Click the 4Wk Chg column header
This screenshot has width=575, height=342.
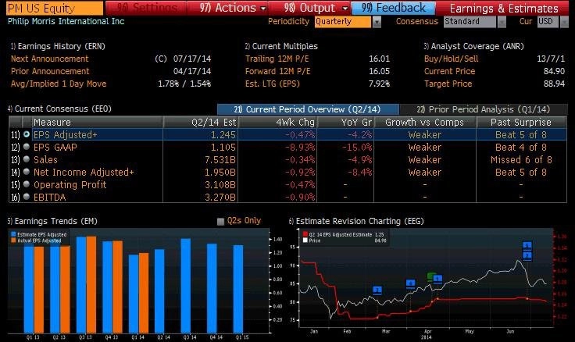(277, 122)
